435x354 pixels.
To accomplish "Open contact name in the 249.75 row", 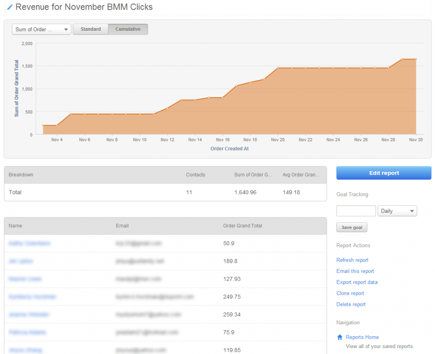I will 32,297.
